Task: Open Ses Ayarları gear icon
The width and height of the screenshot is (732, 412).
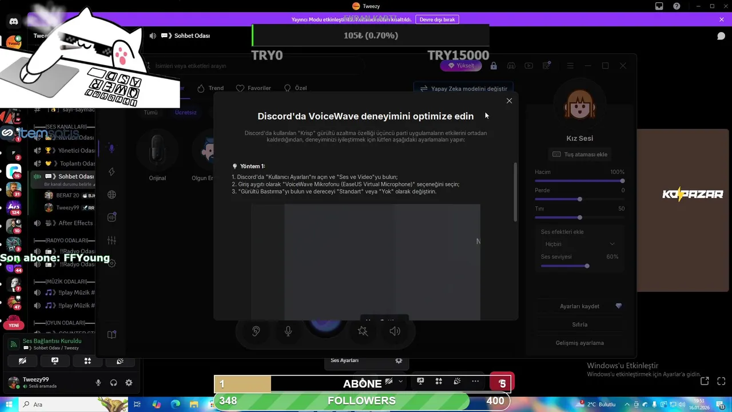Action: tap(399, 360)
